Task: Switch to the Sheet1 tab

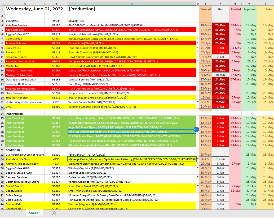Action: point(34,213)
